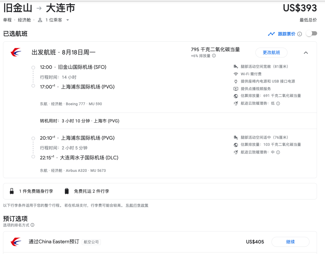Viewport: 325px width, 254px height.
Task: Collapse the selected flight details chevron
Action: (x=306, y=53)
